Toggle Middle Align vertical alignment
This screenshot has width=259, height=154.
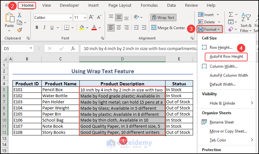coord(119,17)
